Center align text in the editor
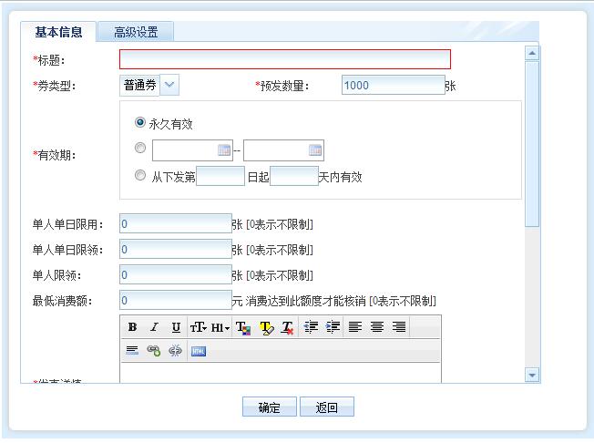The width and height of the screenshot is (594, 443). (376, 327)
